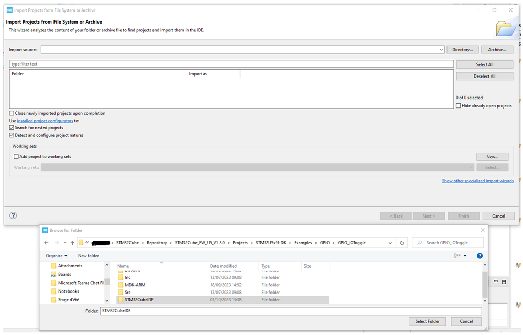The image size is (523, 335).
Task: Select the Src folder row
Action: coord(223,293)
